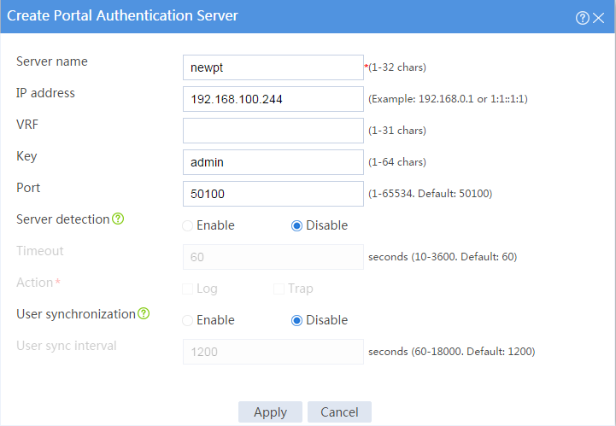Click the IP address example hint text
Viewport: 616px width, 426px height.
click(x=448, y=98)
